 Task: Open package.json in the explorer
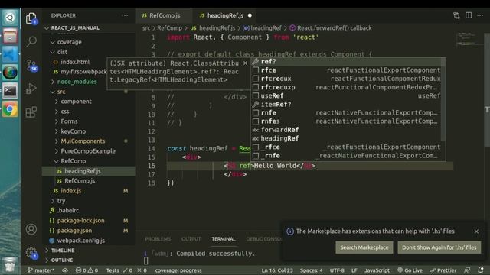coord(89,231)
